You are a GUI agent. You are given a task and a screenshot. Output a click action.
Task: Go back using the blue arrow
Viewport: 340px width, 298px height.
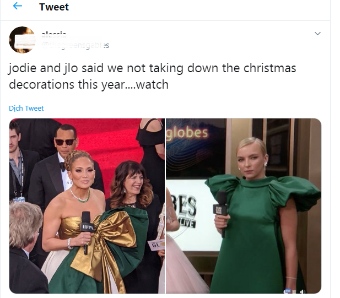[18, 6]
